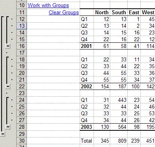
Task: Select the Q4 label in row 21
Action: [87, 80]
